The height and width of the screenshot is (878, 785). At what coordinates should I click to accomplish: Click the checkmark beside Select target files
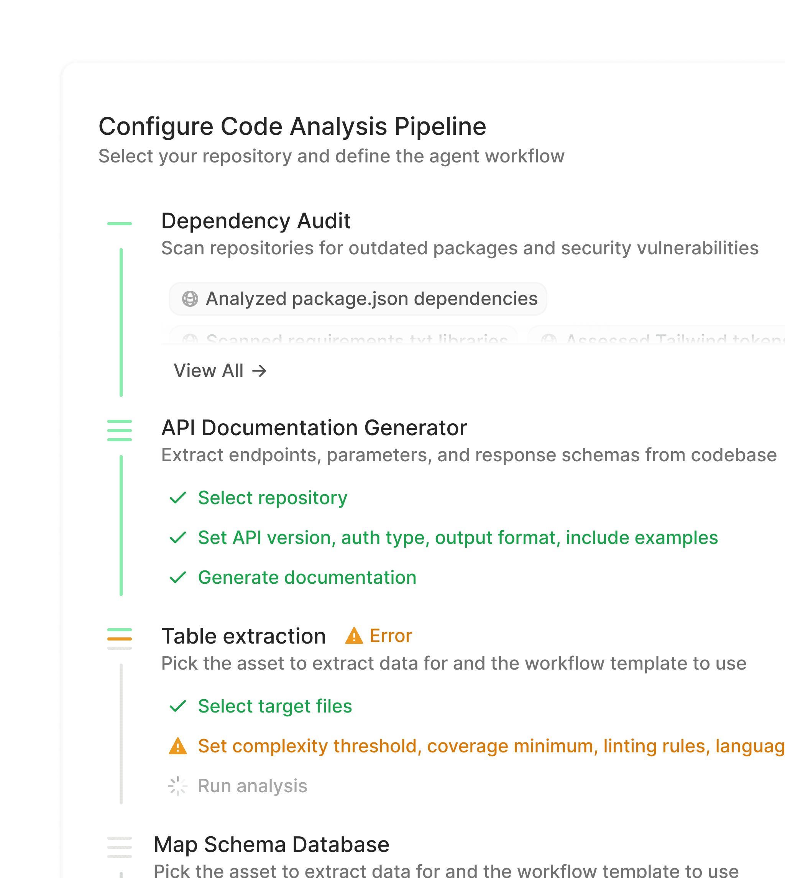[x=178, y=706]
